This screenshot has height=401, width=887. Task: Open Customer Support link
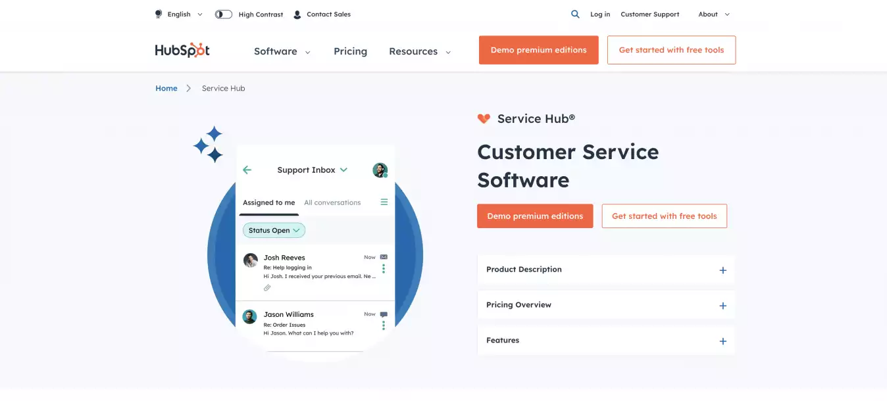(x=650, y=14)
